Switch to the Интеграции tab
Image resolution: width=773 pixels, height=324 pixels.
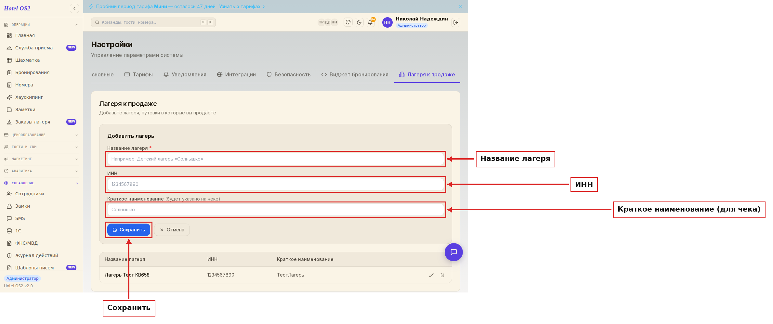236,74
